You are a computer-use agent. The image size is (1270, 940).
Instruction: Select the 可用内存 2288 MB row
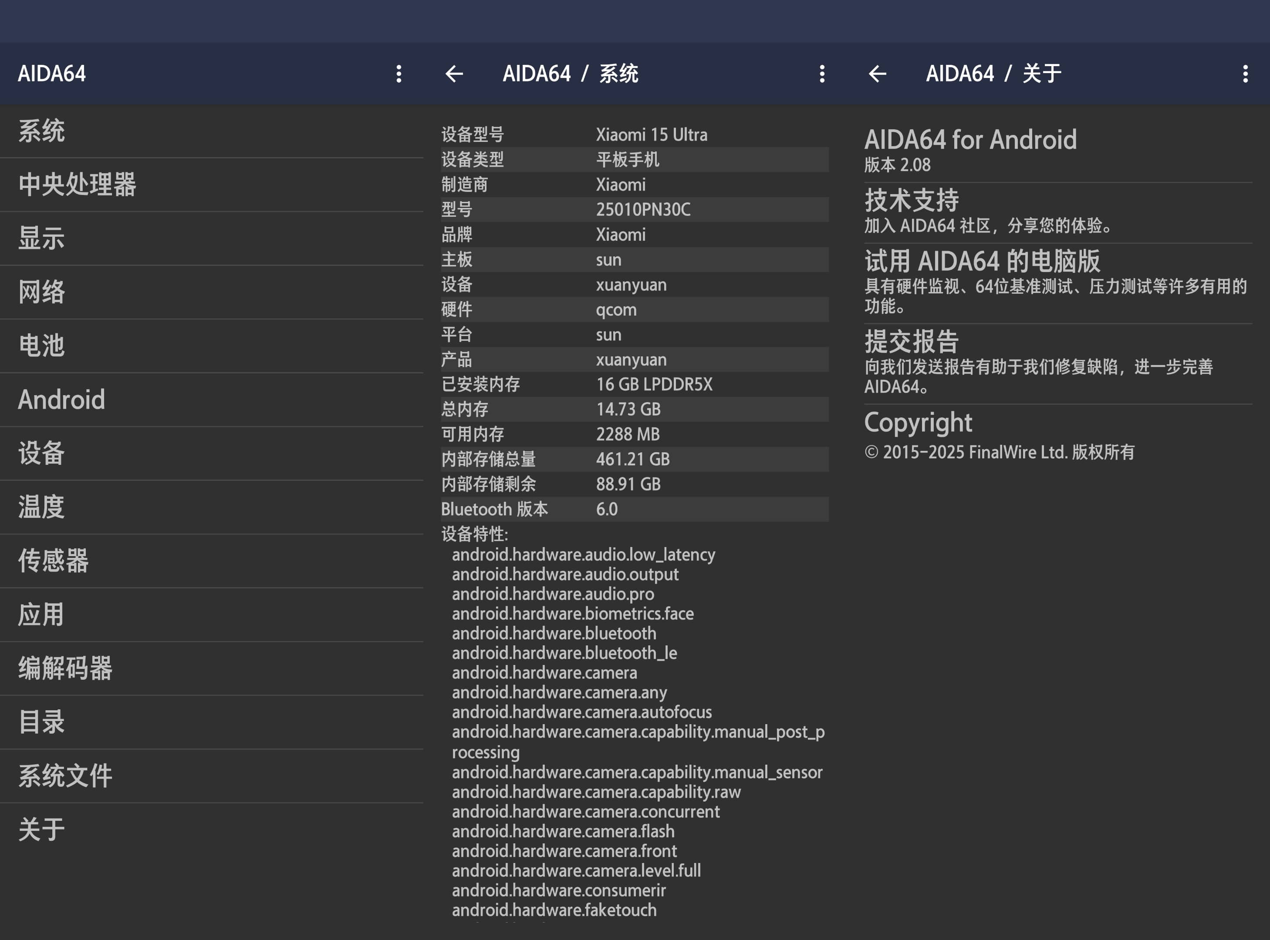635,435
